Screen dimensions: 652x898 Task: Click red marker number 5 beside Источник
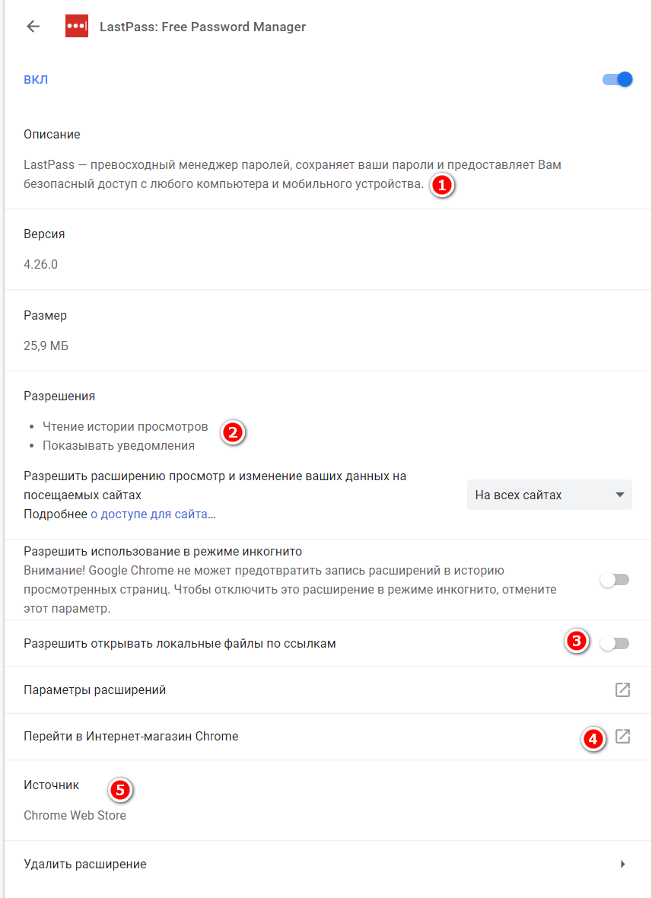tap(119, 790)
